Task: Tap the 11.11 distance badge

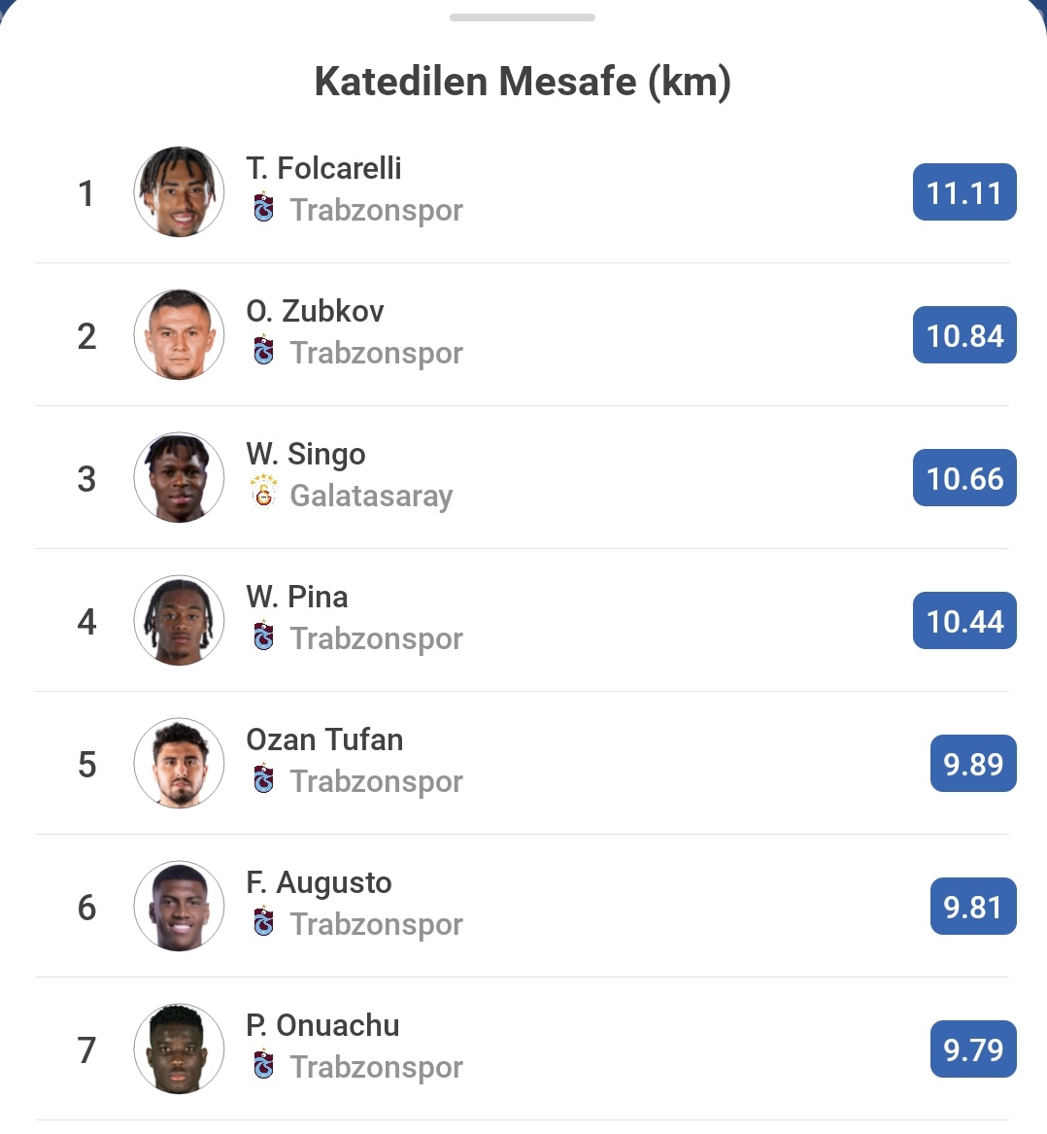Action: click(x=964, y=192)
